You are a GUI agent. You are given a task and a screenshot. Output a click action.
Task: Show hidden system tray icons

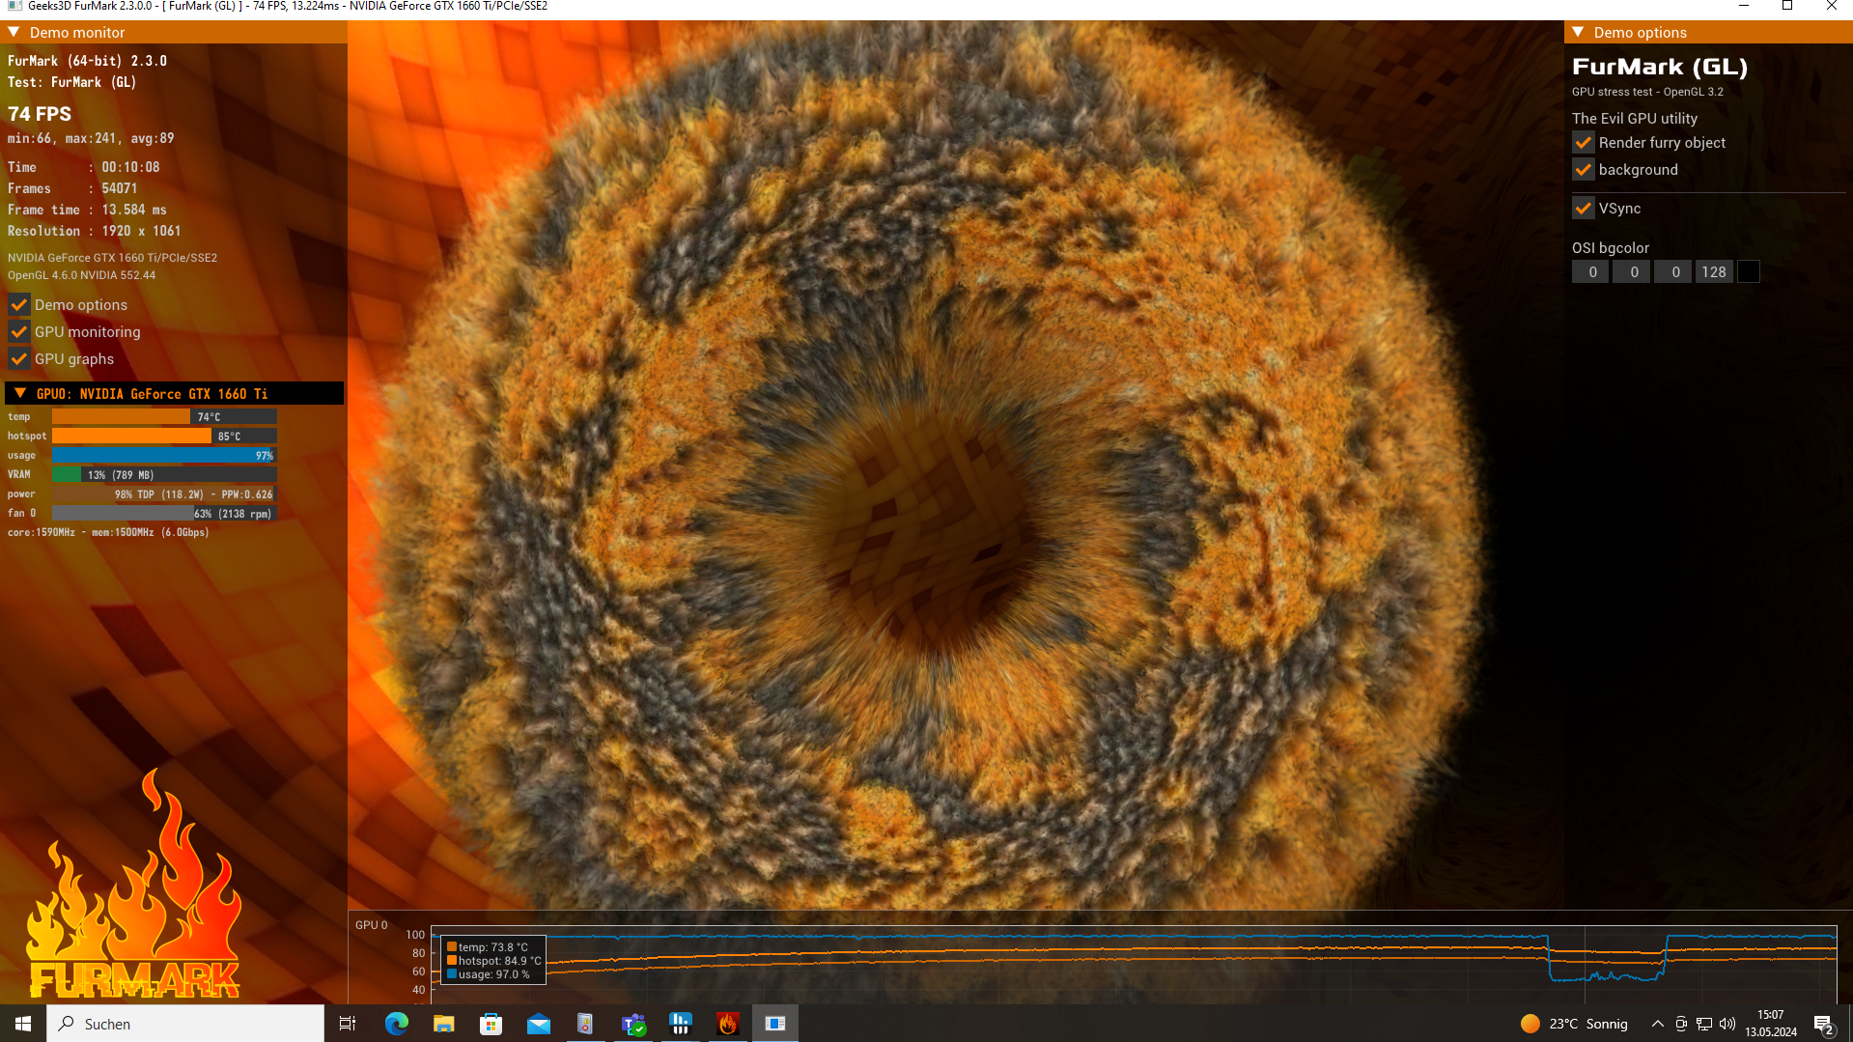[x=1657, y=1024]
